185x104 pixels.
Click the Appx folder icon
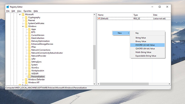pos(29,29)
